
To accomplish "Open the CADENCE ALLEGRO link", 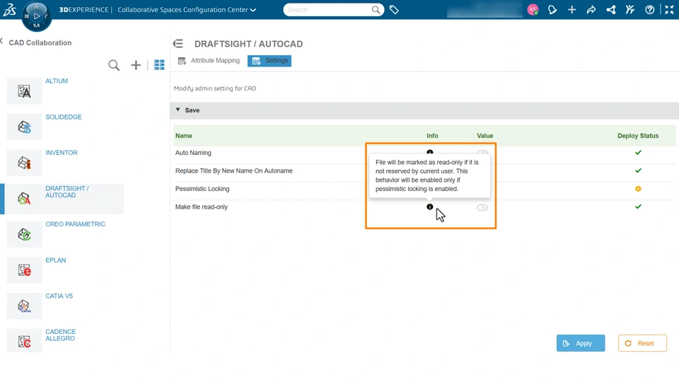I will 61,335.
